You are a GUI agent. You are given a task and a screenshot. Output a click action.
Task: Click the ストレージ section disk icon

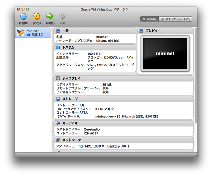(x=58, y=99)
